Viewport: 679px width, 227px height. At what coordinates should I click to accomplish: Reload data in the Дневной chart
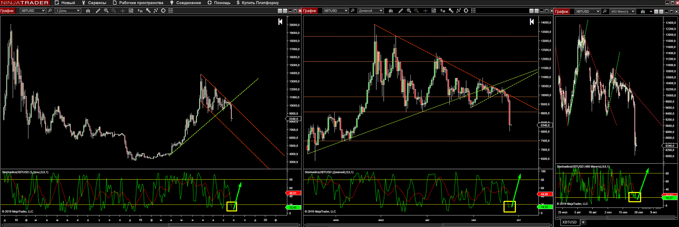[466, 11]
